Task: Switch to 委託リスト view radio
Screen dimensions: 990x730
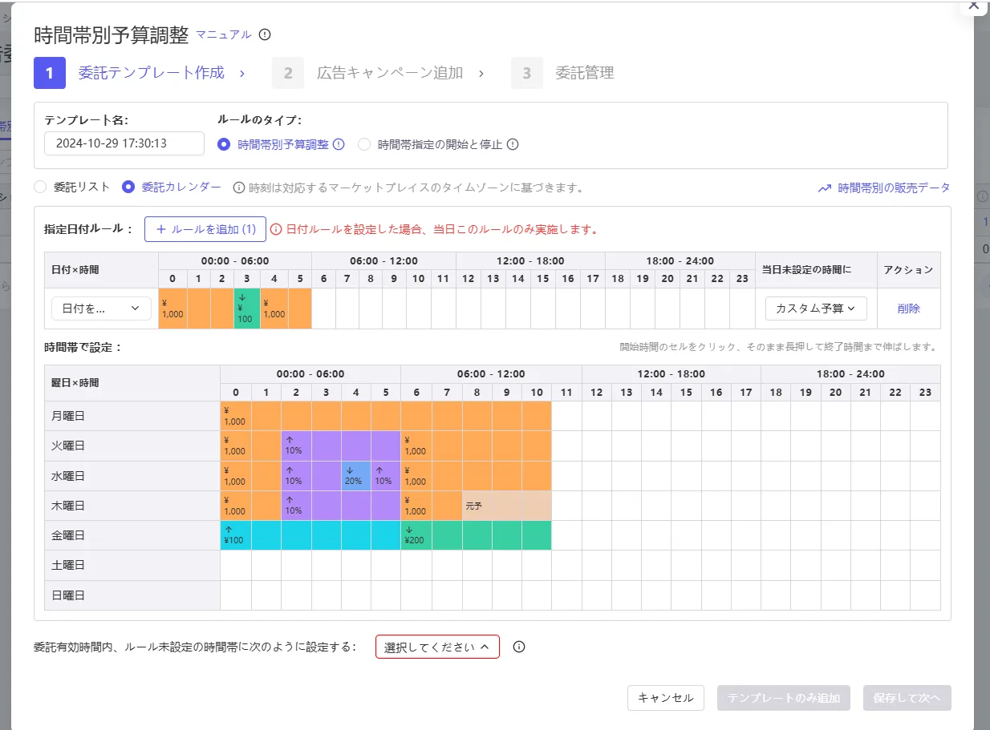Action: (40, 187)
